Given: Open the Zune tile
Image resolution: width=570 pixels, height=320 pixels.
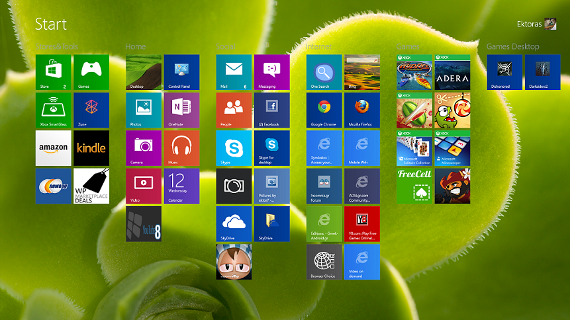Looking at the screenshot, I should 91,110.
